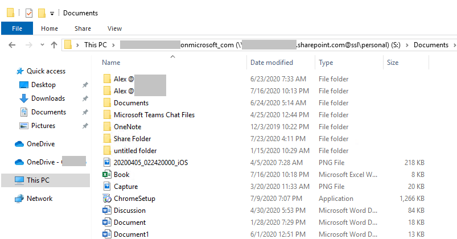Sort by the Type column header
The width and height of the screenshot is (457, 239).
pyautogui.click(x=326, y=63)
